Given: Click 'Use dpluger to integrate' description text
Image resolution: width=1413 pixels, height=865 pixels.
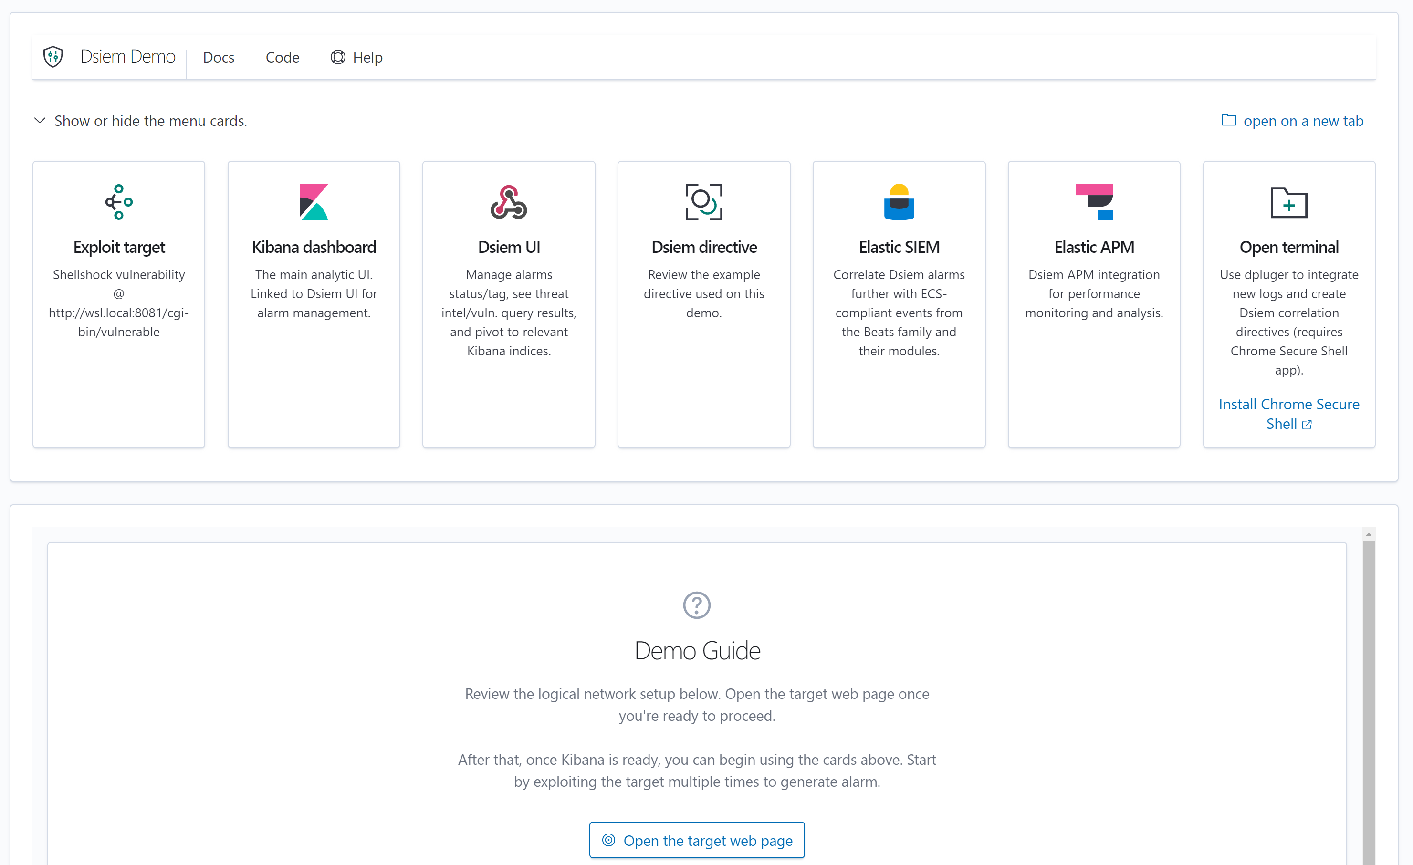Looking at the screenshot, I should click(1288, 322).
